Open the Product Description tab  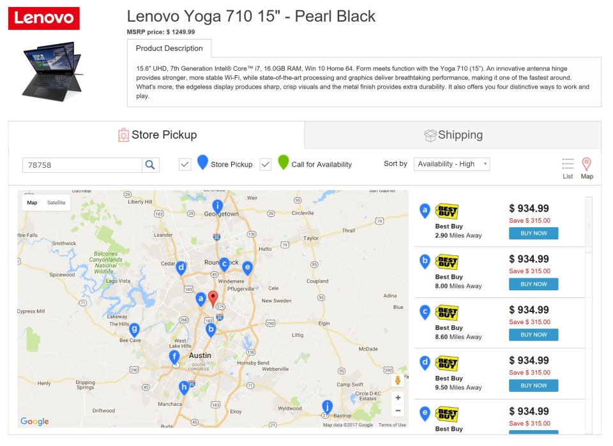coord(169,48)
